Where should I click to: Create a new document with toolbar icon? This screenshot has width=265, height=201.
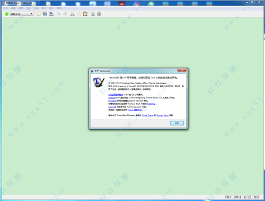click(39, 14)
